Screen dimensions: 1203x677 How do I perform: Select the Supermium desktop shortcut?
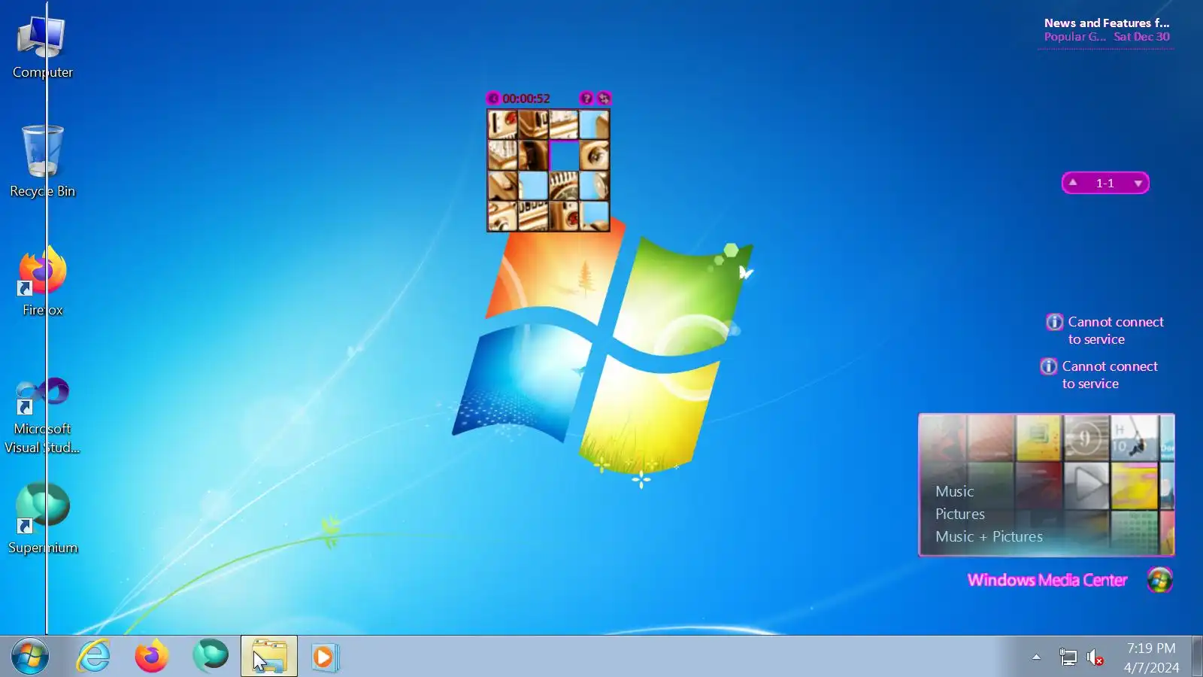click(42, 518)
